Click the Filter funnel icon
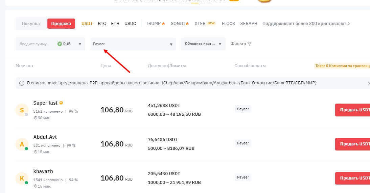The image size is (370, 193). (x=250, y=44)
